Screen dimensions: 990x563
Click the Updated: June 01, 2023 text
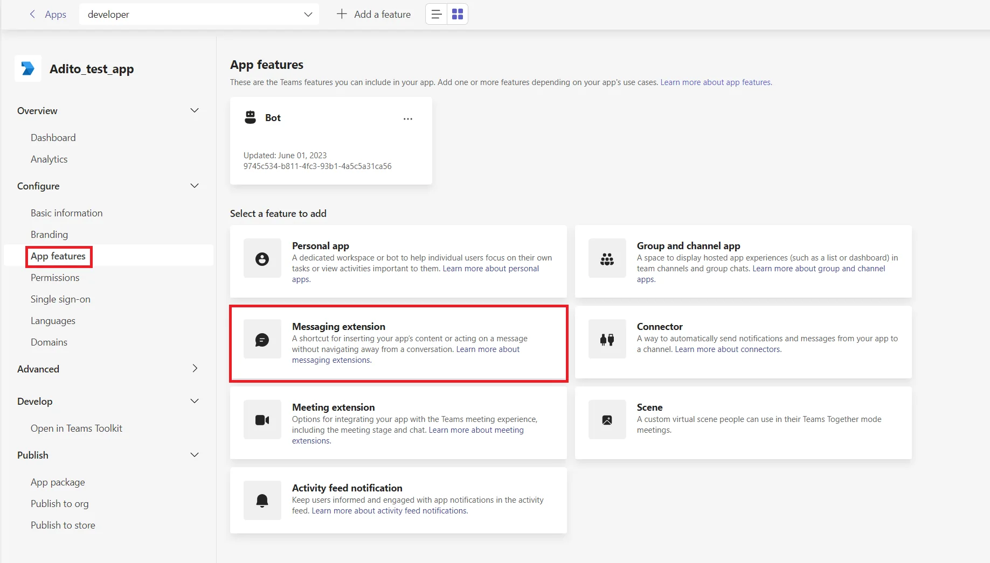tap(285, 156)
